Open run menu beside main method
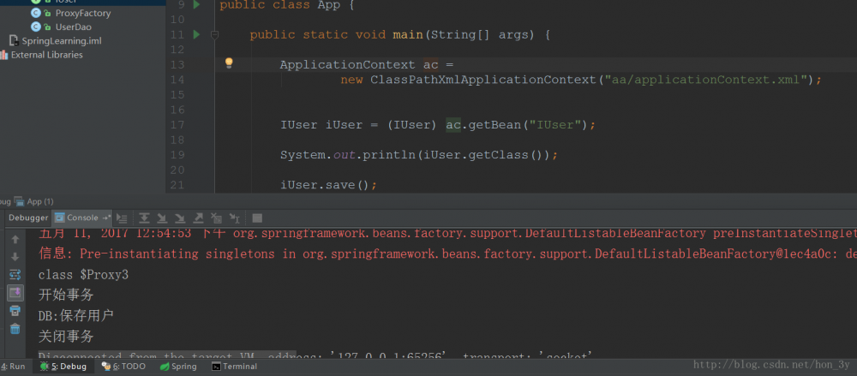The height and width of the screenshot is (376, 857). pos(197,35)
